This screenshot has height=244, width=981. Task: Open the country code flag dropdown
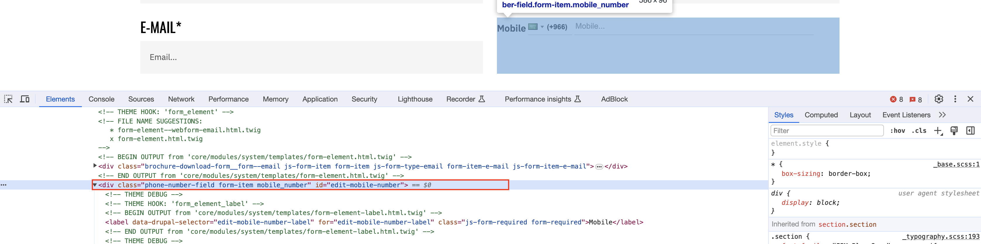tap(536, 27)
